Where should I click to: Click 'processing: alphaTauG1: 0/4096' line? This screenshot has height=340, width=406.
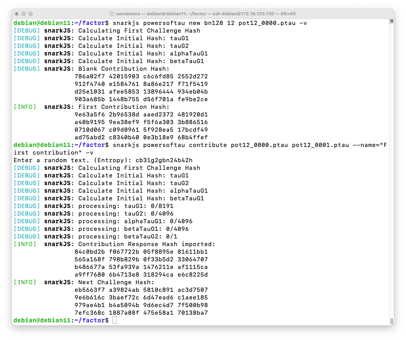(136, 221)
